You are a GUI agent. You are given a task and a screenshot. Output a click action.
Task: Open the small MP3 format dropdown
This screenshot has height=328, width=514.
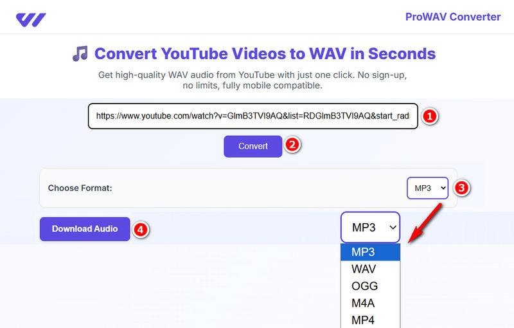coord(427,188)
